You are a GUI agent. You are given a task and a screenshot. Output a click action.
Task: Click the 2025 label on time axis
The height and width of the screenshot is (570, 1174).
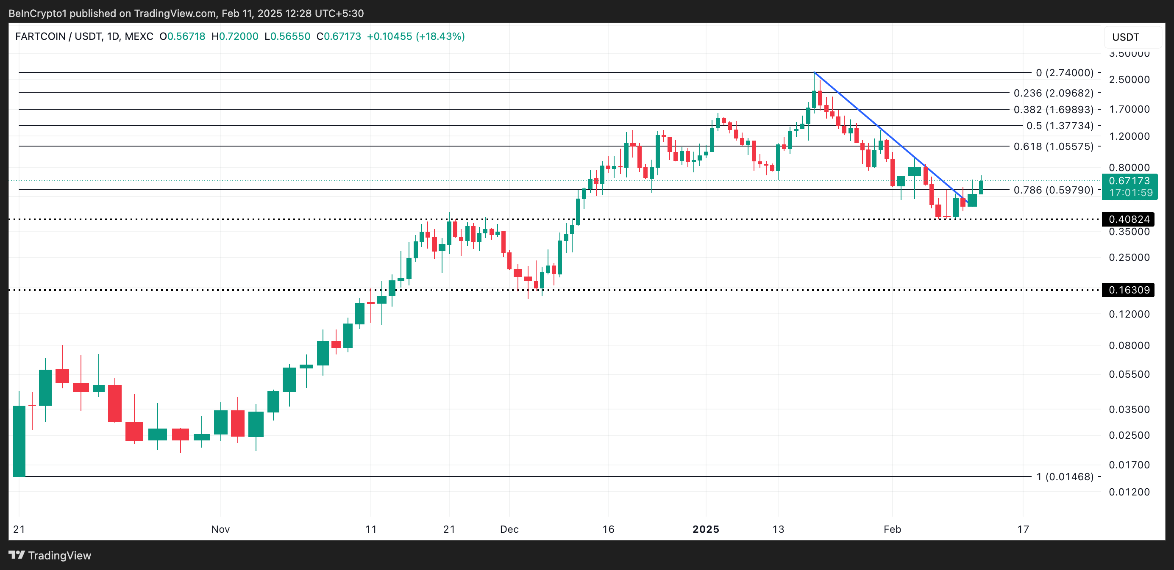(x=706, y=529)
